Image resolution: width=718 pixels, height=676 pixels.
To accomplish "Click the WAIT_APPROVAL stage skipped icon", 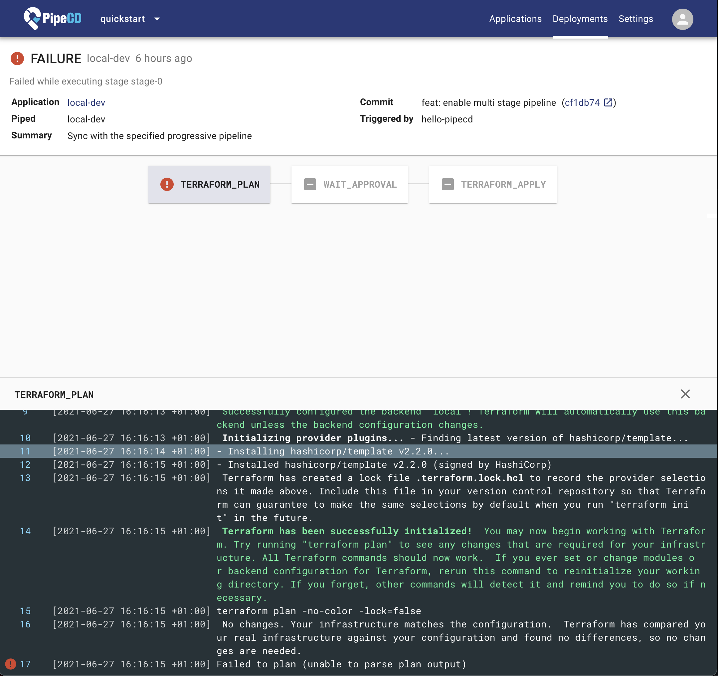I will coord(310,184).
